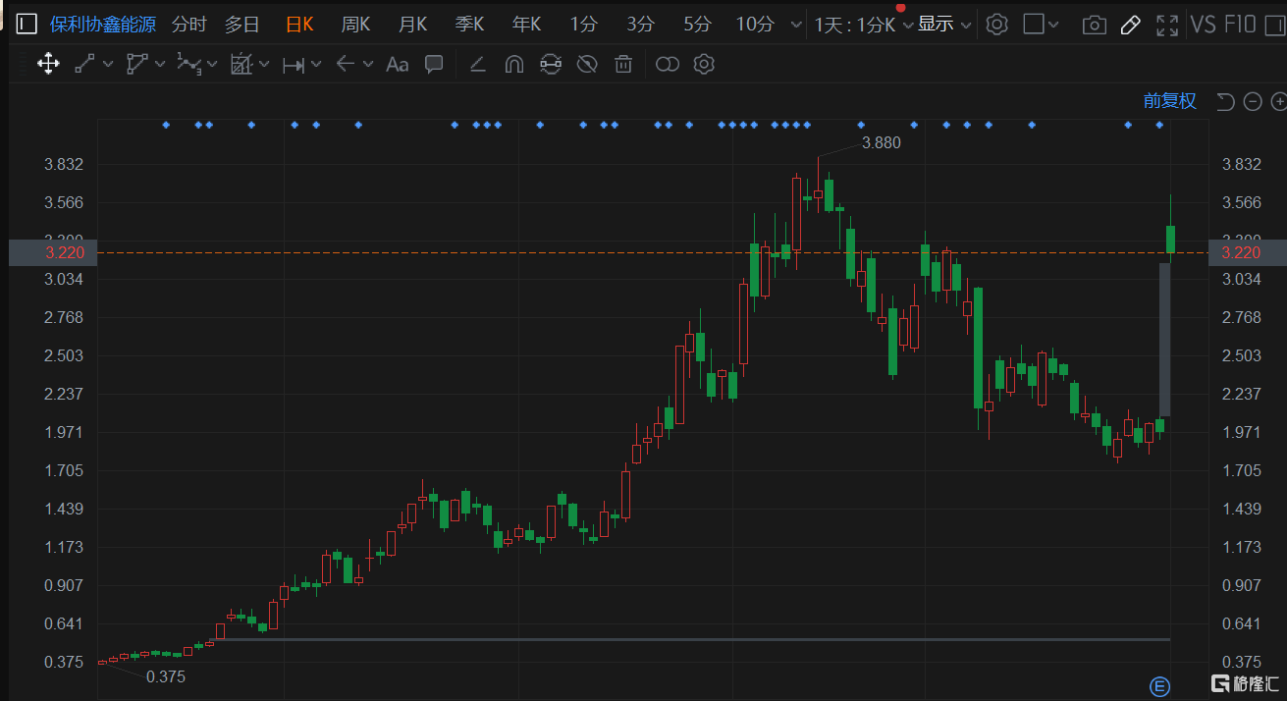Click the circled E event marker

(1159, 684)
